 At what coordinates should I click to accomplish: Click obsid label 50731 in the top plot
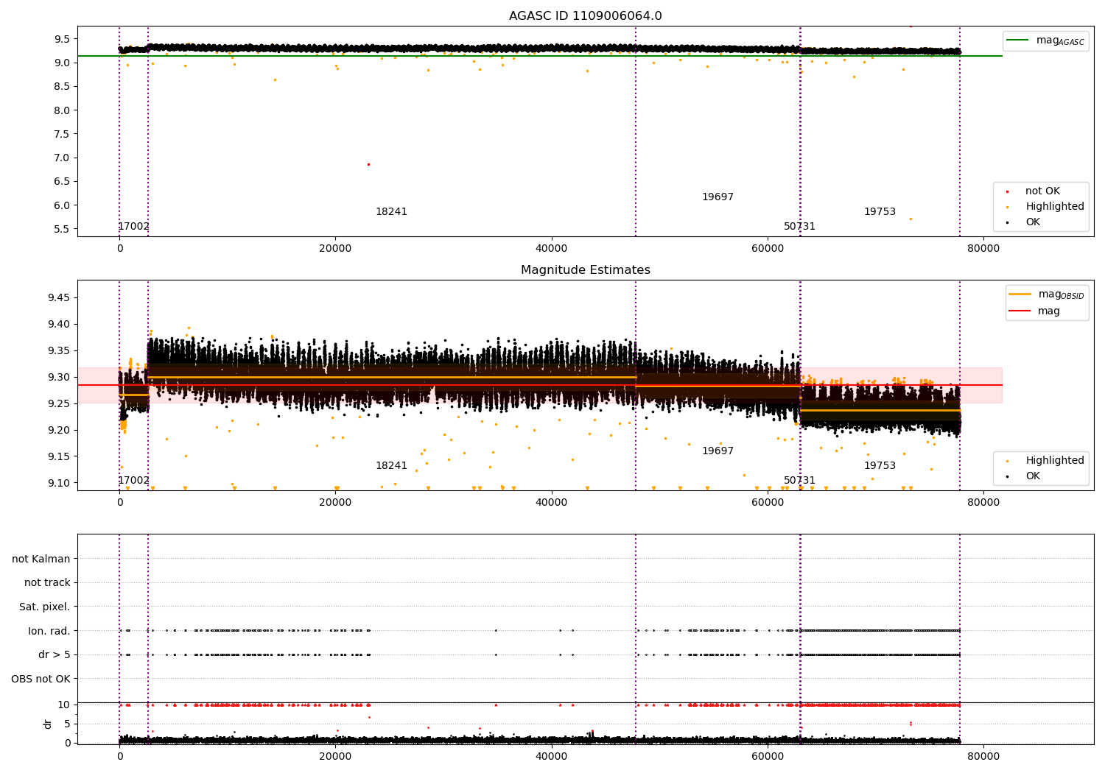click(x=799, y=226)
